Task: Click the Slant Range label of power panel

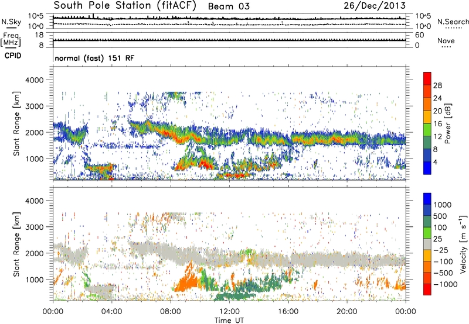Action: tap(16, 123)
